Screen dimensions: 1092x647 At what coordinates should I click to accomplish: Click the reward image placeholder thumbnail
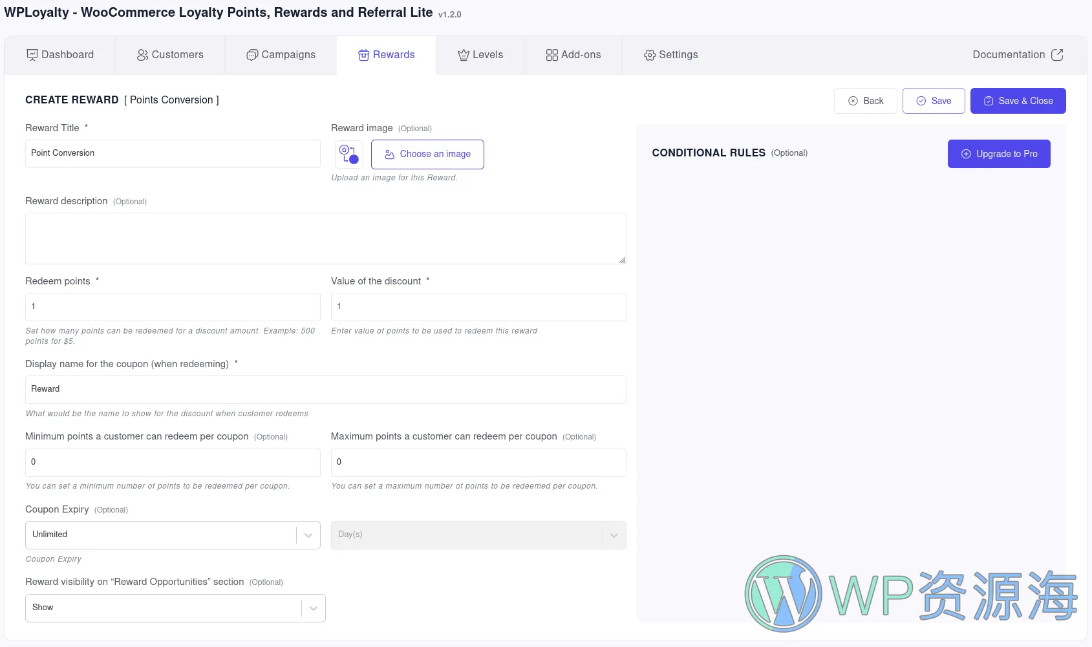tap(349, 154)
